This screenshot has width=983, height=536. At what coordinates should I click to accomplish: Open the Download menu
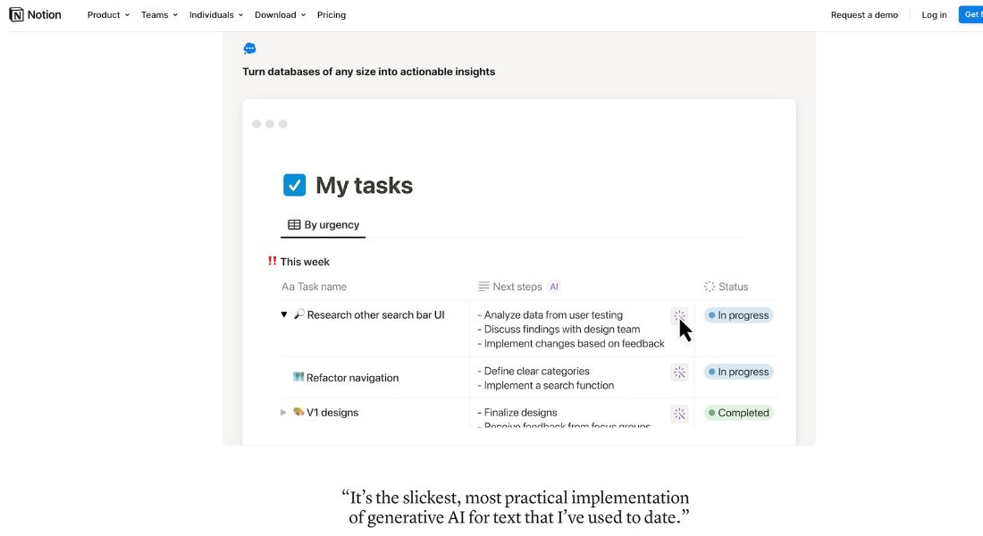(279, 14)
